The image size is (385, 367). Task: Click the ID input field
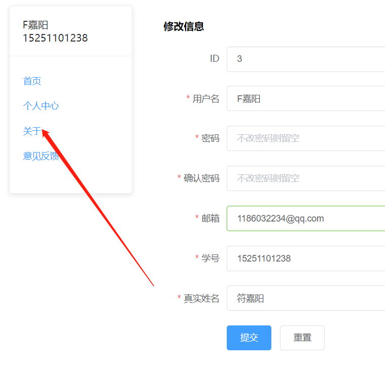[x=305, y=59]
